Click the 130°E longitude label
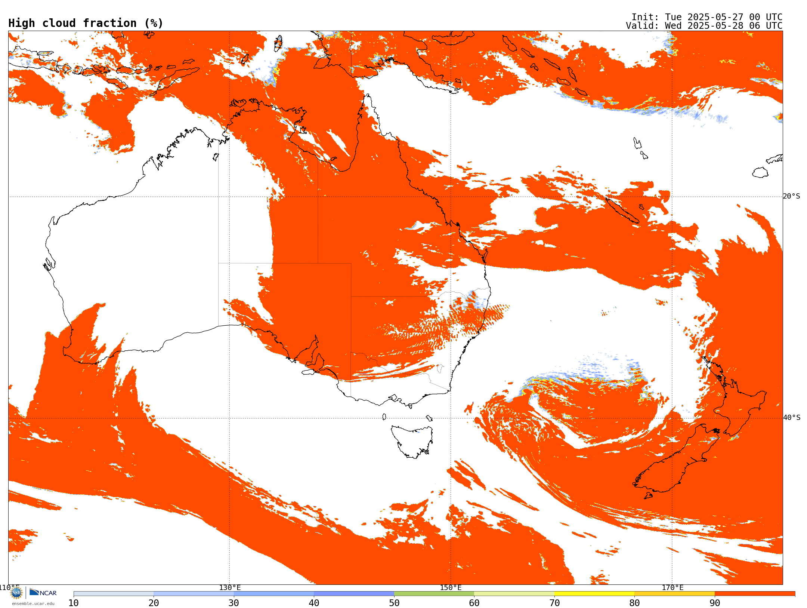 pos(230,587)
